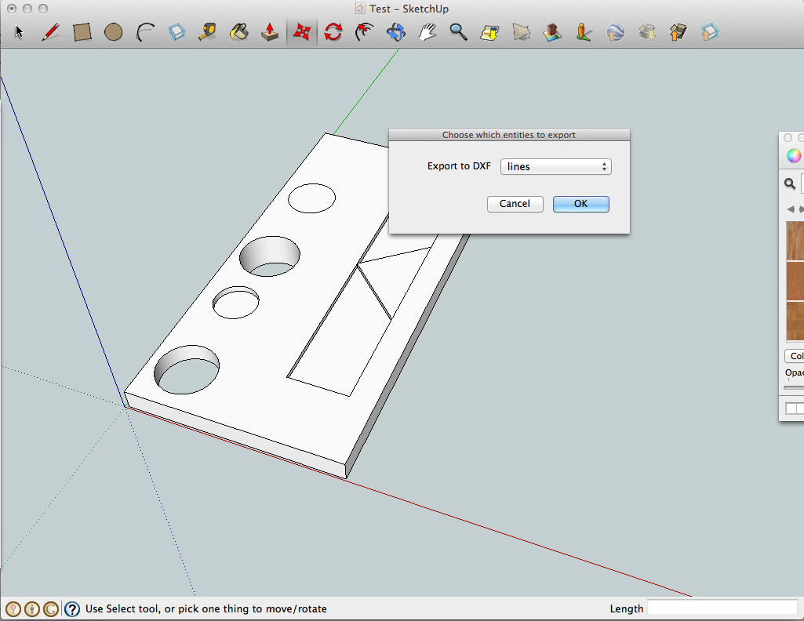804x621 pixels.
Task: Confirm the export with OK
Action: point(580,204)
